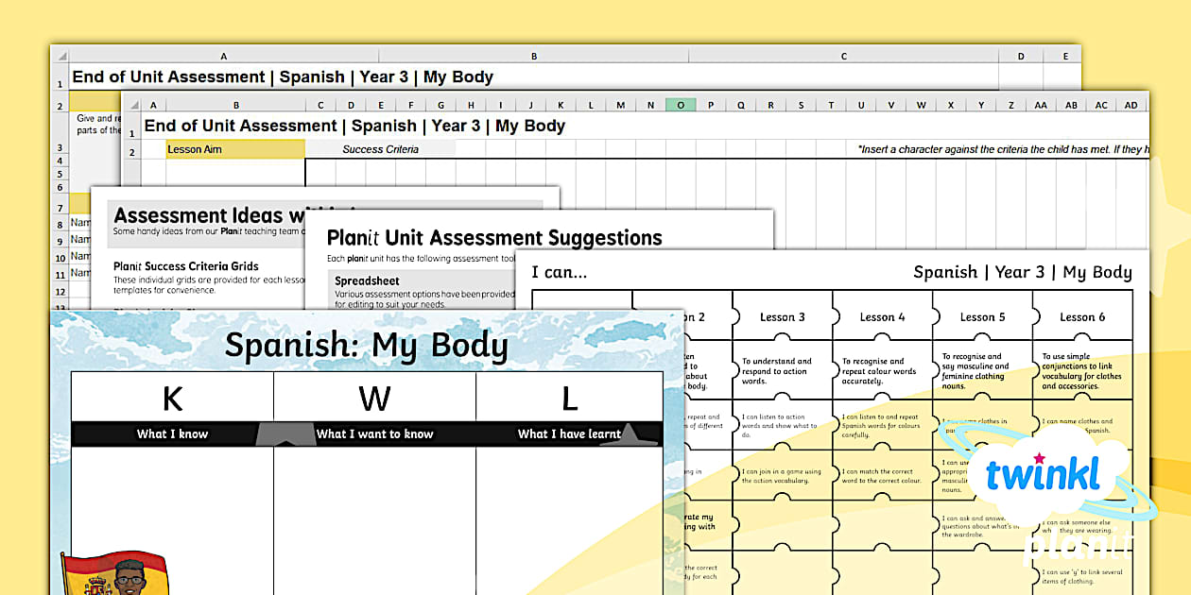Click the 'What I know' header
The image size is (1191, 595).
(172, 434)
